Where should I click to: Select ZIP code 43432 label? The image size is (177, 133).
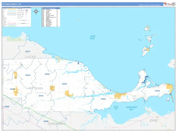coord(47,74)
